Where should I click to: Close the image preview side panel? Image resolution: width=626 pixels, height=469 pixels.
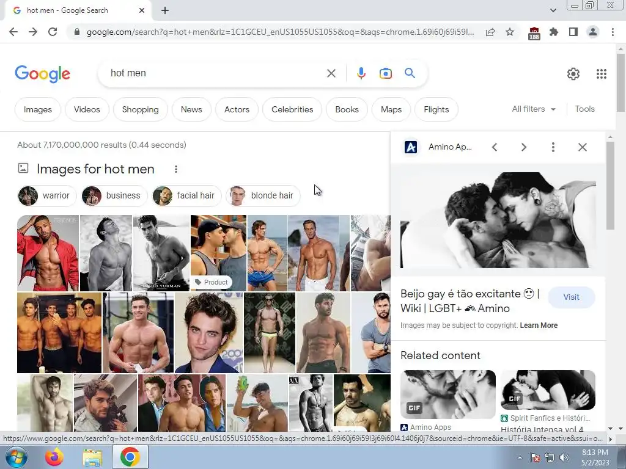coord(583,147)
